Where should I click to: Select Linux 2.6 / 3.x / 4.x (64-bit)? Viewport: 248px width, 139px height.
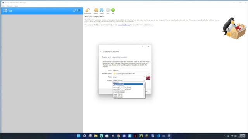coord(128,89)
